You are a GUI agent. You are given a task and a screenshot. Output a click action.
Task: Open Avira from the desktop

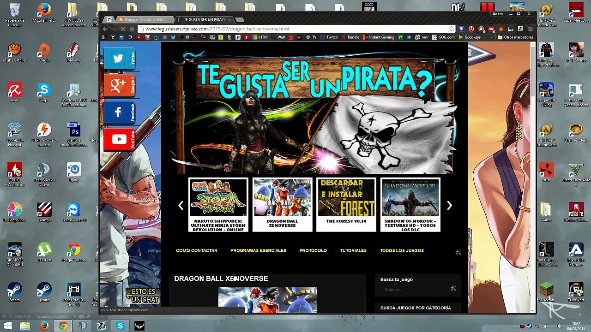[15, 93]
